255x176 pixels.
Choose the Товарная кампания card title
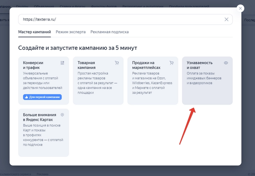coord(87,65)
